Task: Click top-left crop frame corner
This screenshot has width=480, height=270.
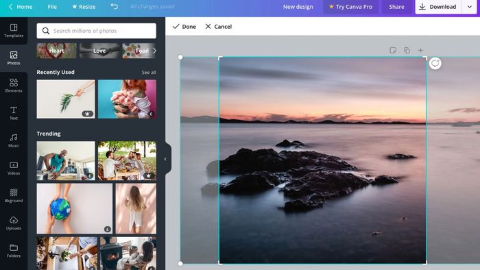Action: click(220, 58)
